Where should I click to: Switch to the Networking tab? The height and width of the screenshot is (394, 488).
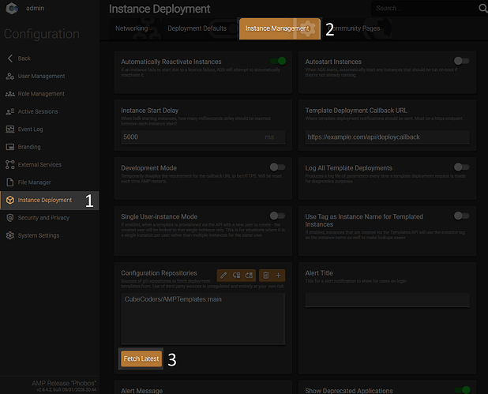click(x=131, y=28)
